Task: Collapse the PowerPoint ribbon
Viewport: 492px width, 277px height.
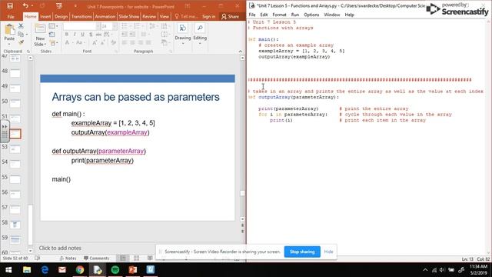Action: pyautogui.click(x=240, y=52)
